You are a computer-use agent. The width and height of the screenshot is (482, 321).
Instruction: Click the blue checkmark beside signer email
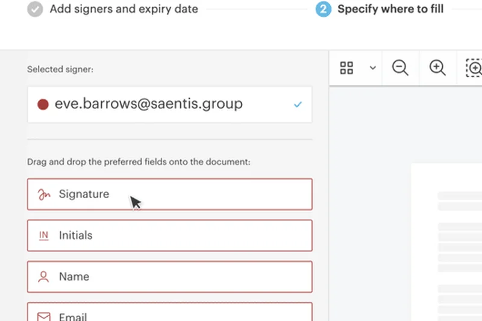pyautogui.click(x=298, y=104)
